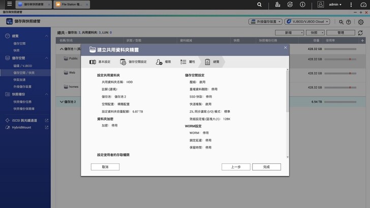Open iSCSI 與光纖通道 sidebar link
Viewport: 370px width, 208px height.
[24, 121]
